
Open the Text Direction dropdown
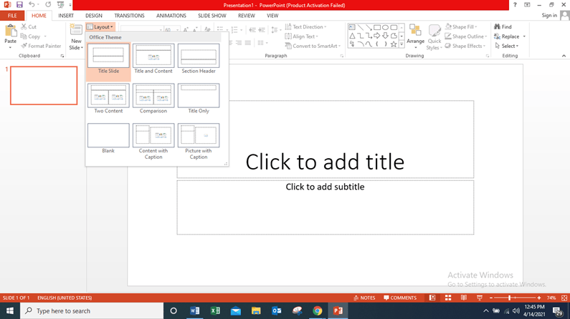pos(306,26)
